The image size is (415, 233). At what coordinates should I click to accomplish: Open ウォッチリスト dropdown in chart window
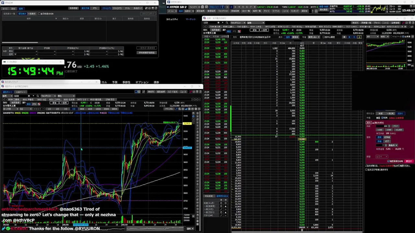point(49,96)
